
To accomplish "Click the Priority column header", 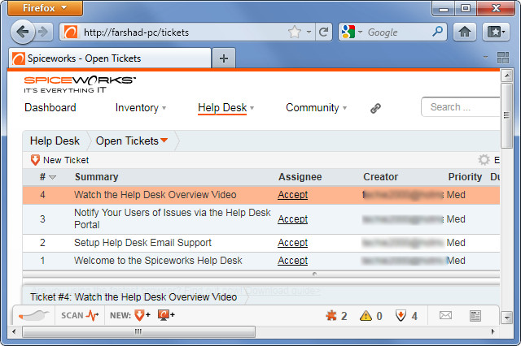I will point(465,177).
